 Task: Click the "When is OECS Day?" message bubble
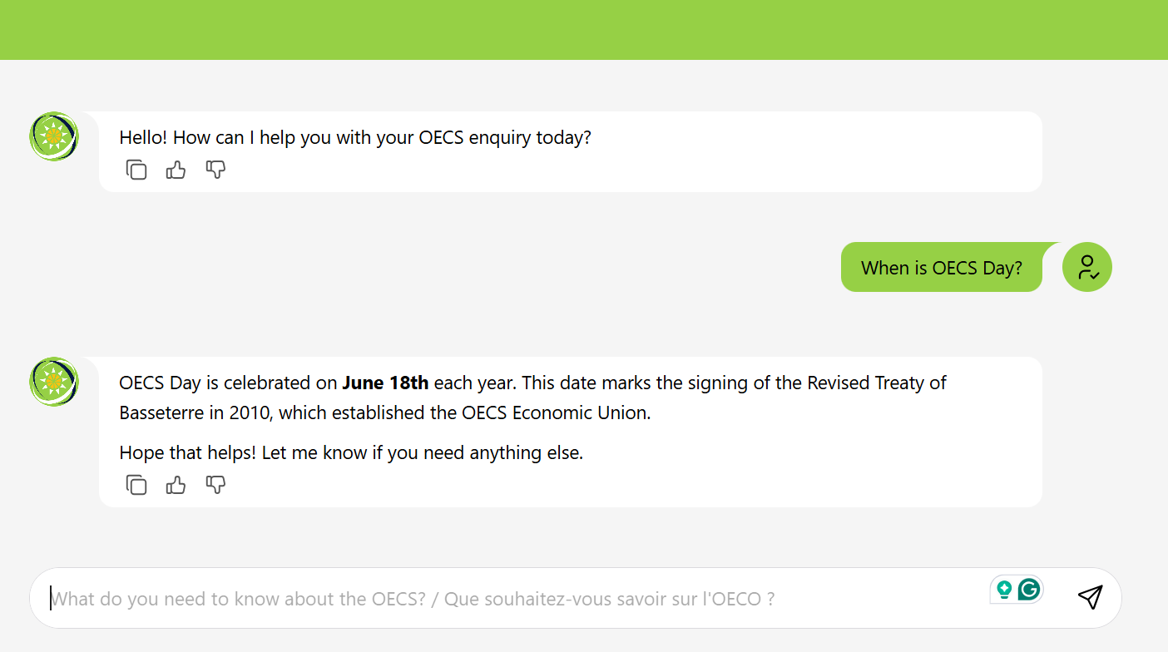[941, 268]
